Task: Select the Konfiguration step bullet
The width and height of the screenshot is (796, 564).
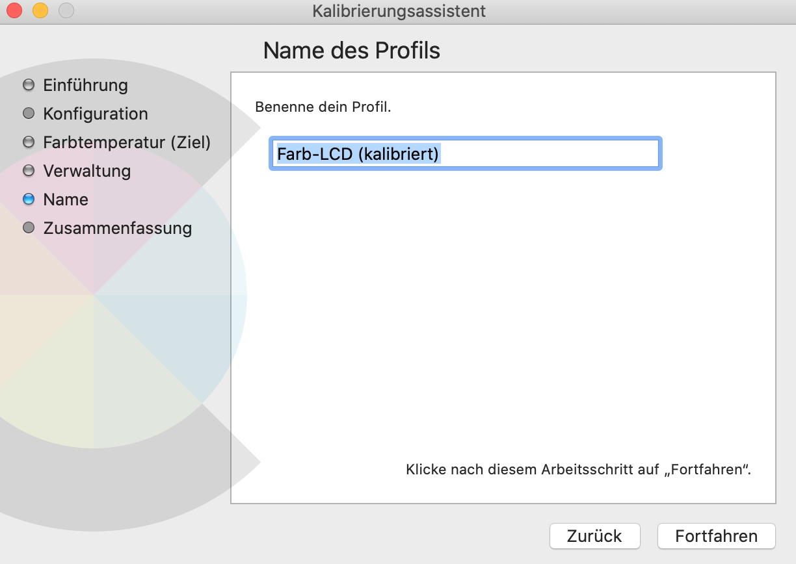Action: coord(28,114)
